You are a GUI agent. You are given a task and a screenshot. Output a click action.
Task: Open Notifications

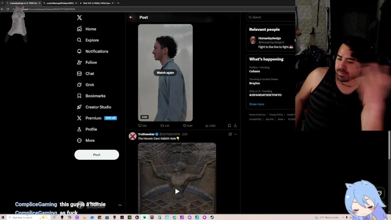93,51
